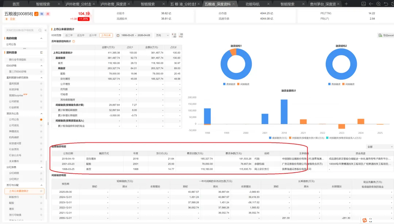The image size is (394, 224).
Task: Click the search magnifier in the sidebar search box
Action: tap(40, 30)
